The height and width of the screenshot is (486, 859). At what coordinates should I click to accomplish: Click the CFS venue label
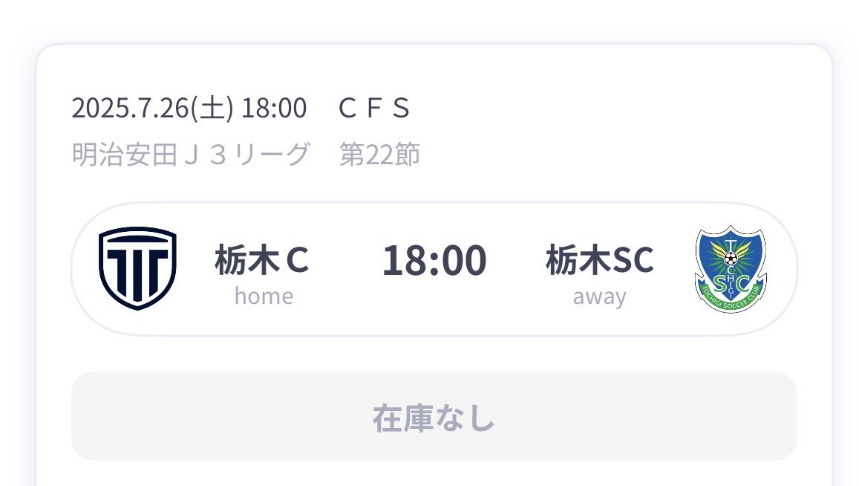tap(374, 108)
